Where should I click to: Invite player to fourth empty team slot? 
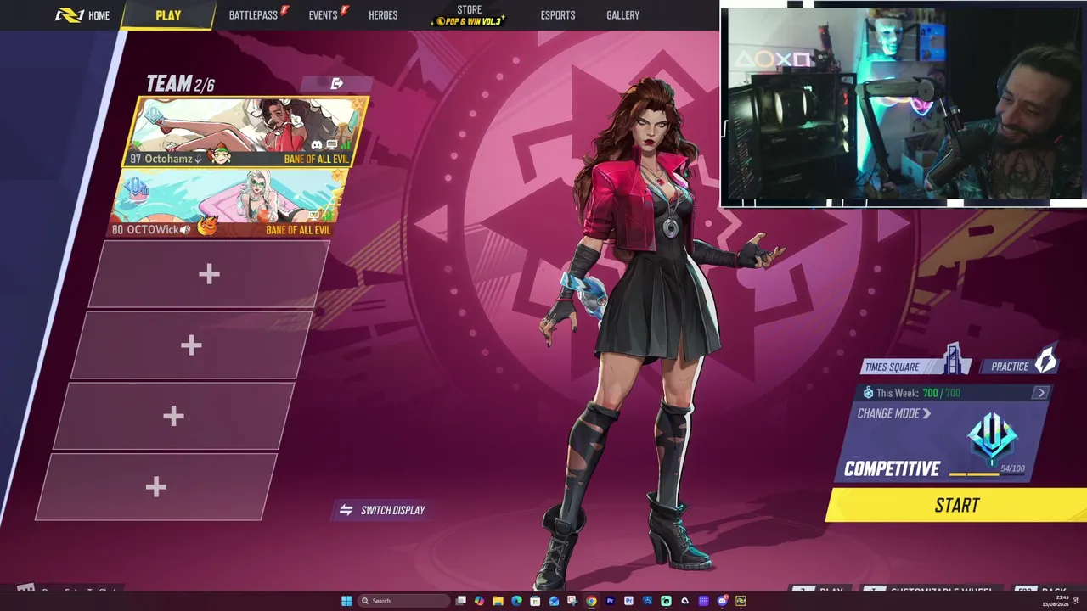pyautogui.click(x=155, y=486)
